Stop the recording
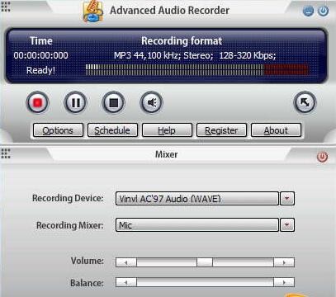This screenshot has width=336, height=297. coord(113,102)
